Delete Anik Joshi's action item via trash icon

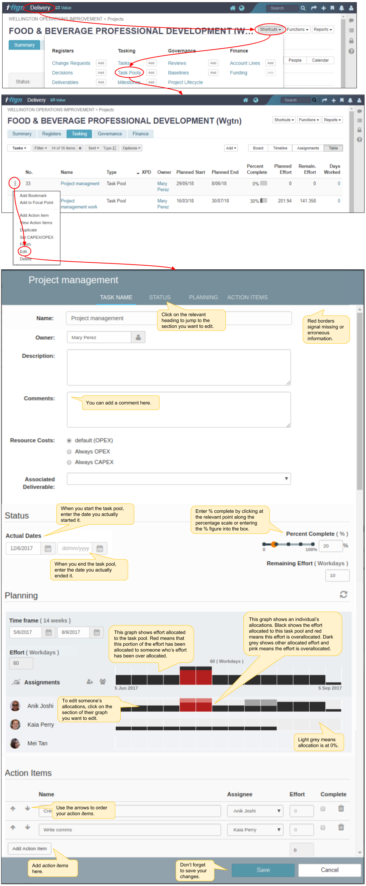tap(341, 808)
